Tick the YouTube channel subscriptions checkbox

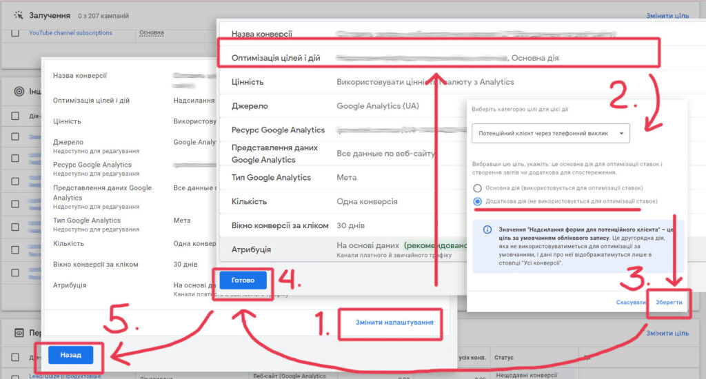(x=15, y=32)
